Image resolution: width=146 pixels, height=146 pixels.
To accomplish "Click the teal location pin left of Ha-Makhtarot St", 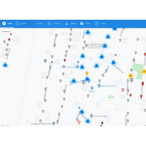I will pyautogui.click(x=45, y=61).
